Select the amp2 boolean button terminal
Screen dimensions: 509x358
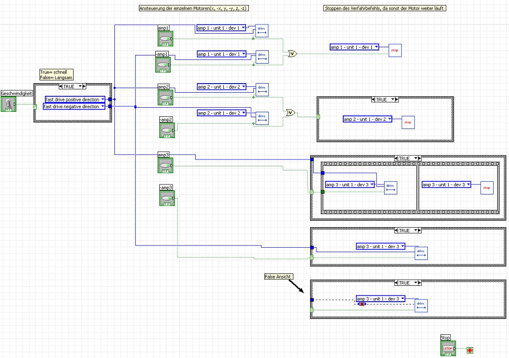[x=165, y=98]
